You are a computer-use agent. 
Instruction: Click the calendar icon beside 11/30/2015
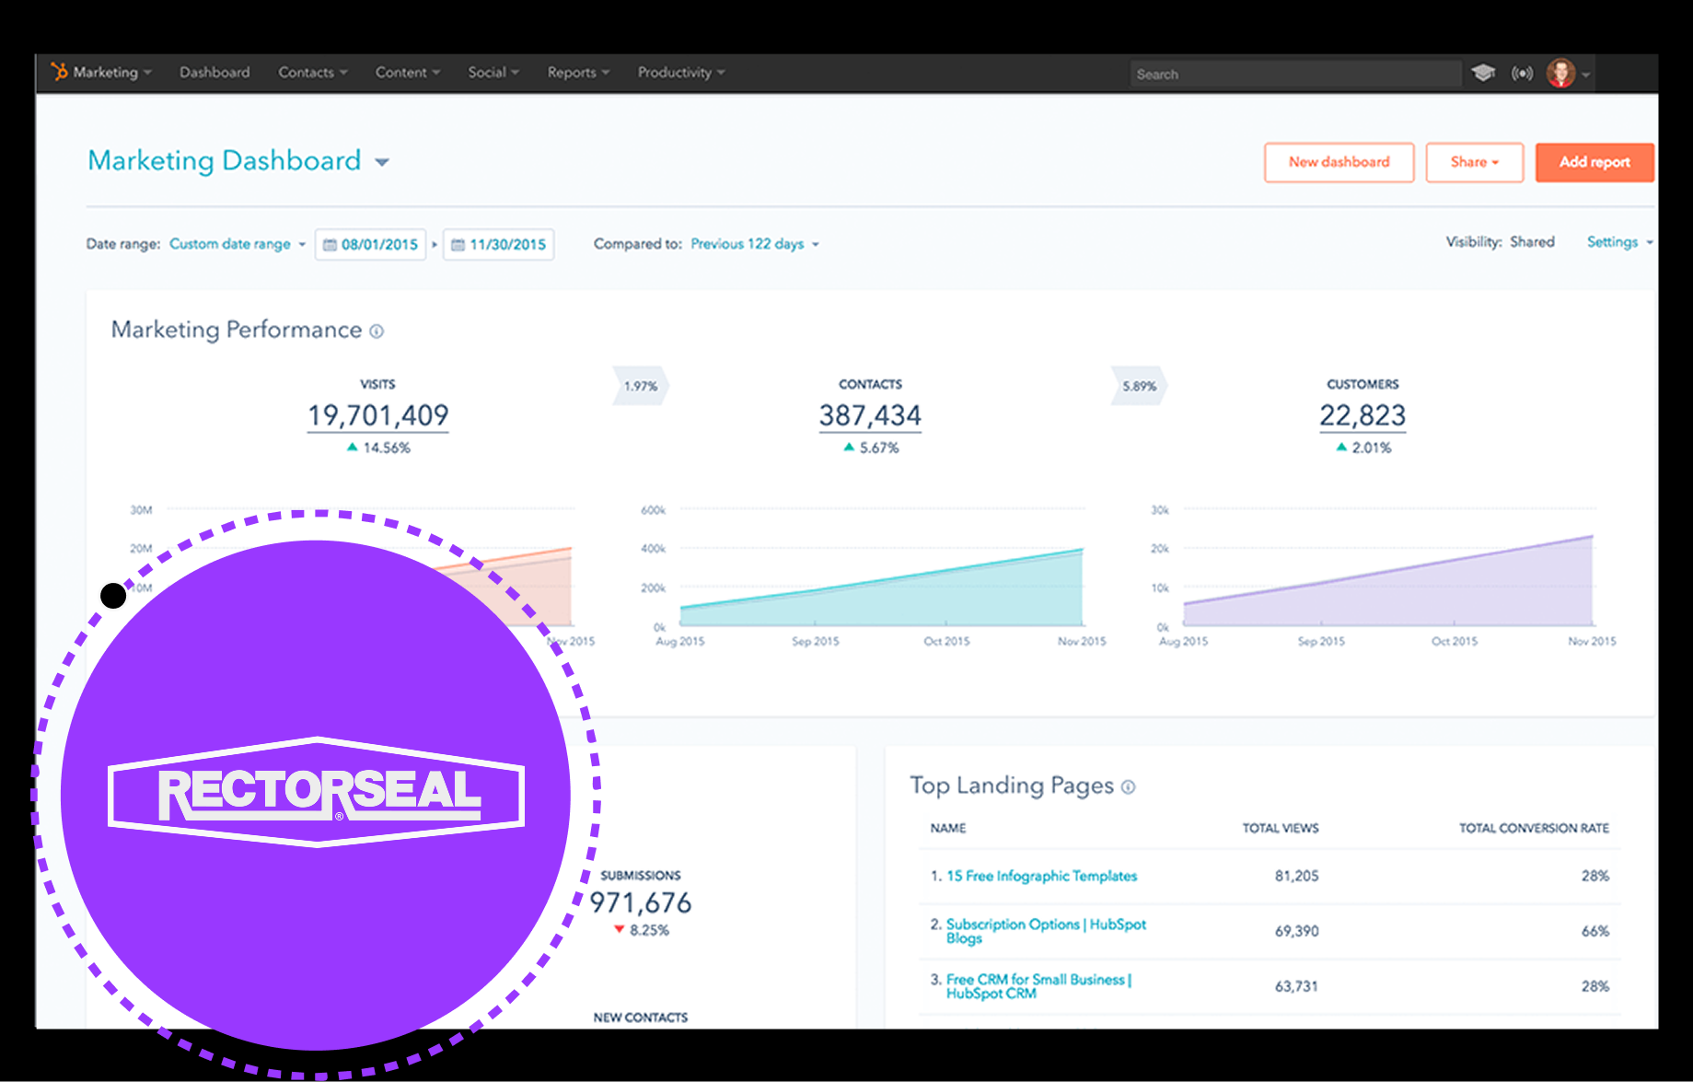pyautogui.click(x=458, y=244)
